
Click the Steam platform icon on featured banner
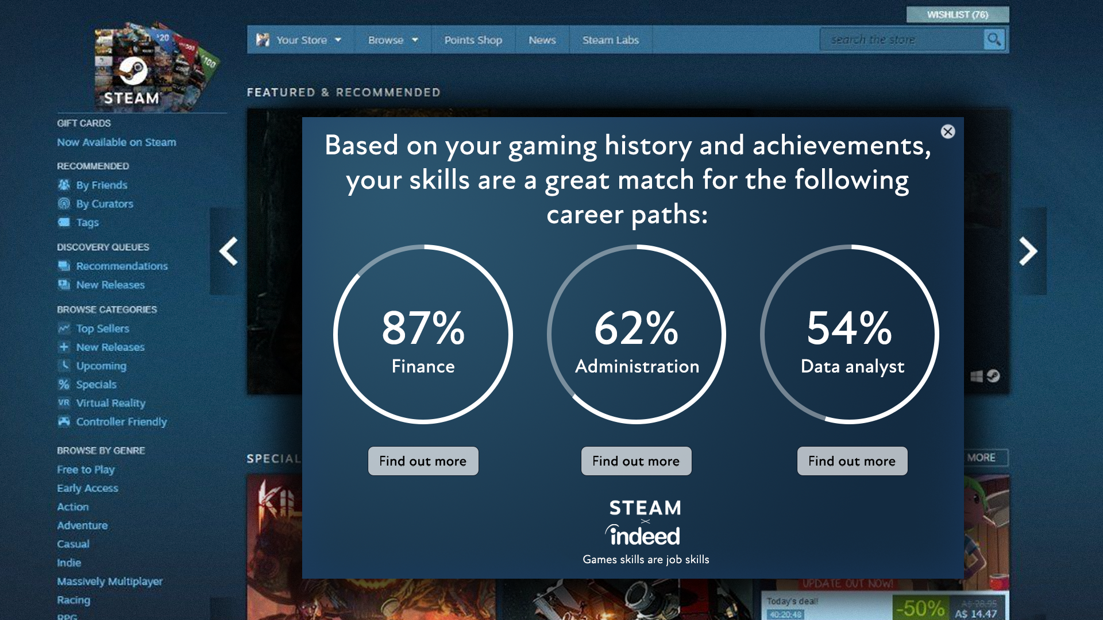[x=993, y=376]
